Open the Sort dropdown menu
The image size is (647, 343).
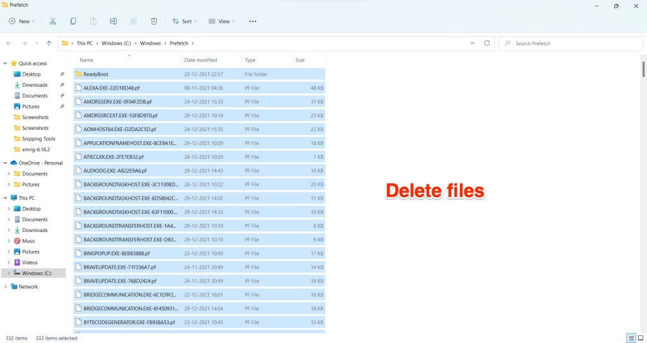[184, 21]
